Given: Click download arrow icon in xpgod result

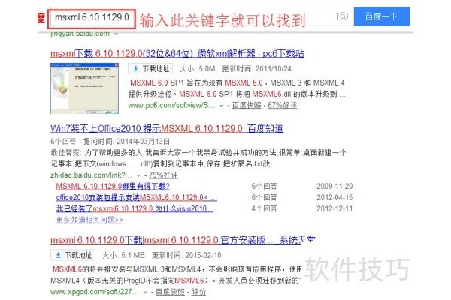Looking at the screenshot, I should [x=59, y=255].
